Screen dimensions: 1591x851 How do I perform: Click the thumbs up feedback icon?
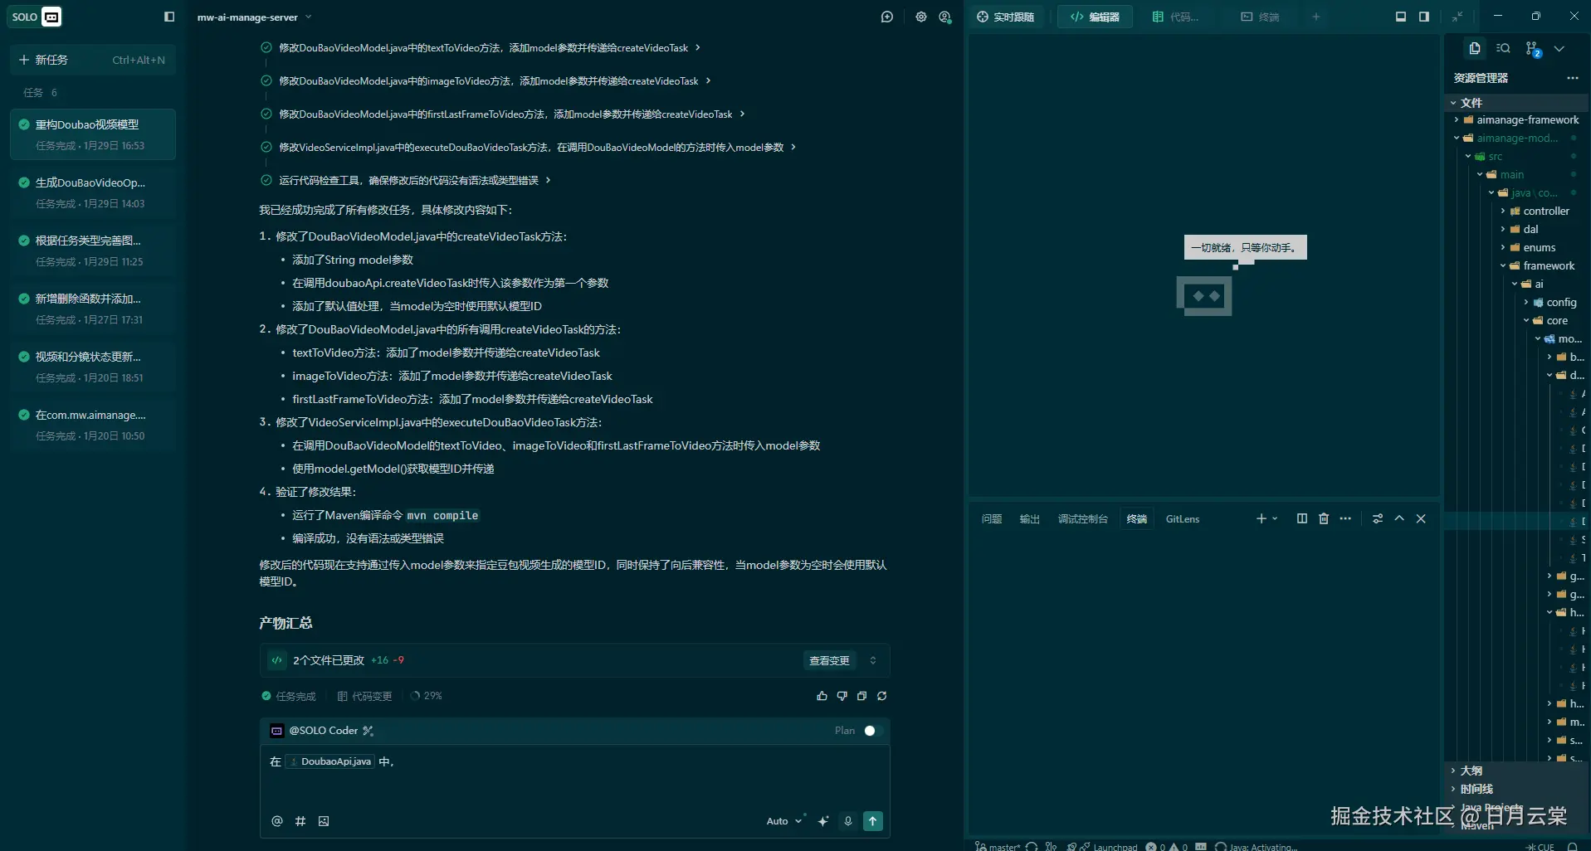822,696
